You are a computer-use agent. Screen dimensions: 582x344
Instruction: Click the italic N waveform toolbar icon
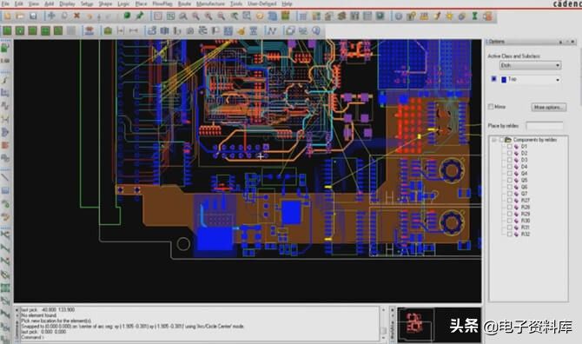[272, 30]
